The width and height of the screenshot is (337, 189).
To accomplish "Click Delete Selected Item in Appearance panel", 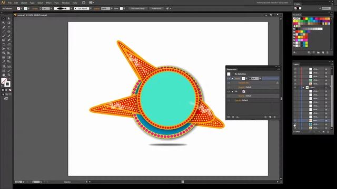I will coord(275,117).
